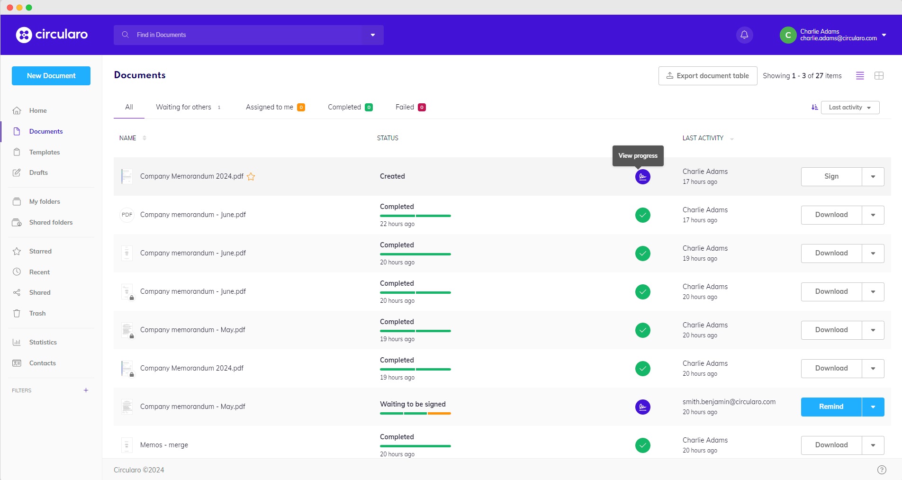Open signature progress for waiting May memorandum

point(642,407)
